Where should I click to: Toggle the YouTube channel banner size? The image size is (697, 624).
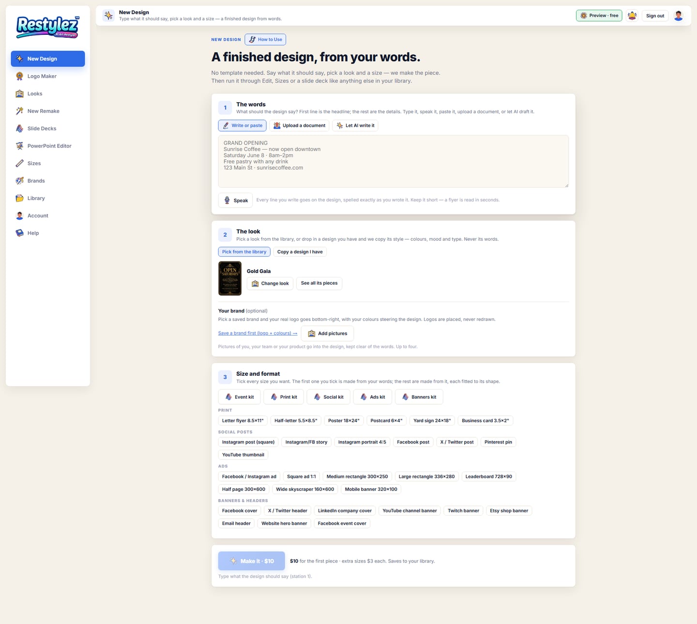coord(409,511)
